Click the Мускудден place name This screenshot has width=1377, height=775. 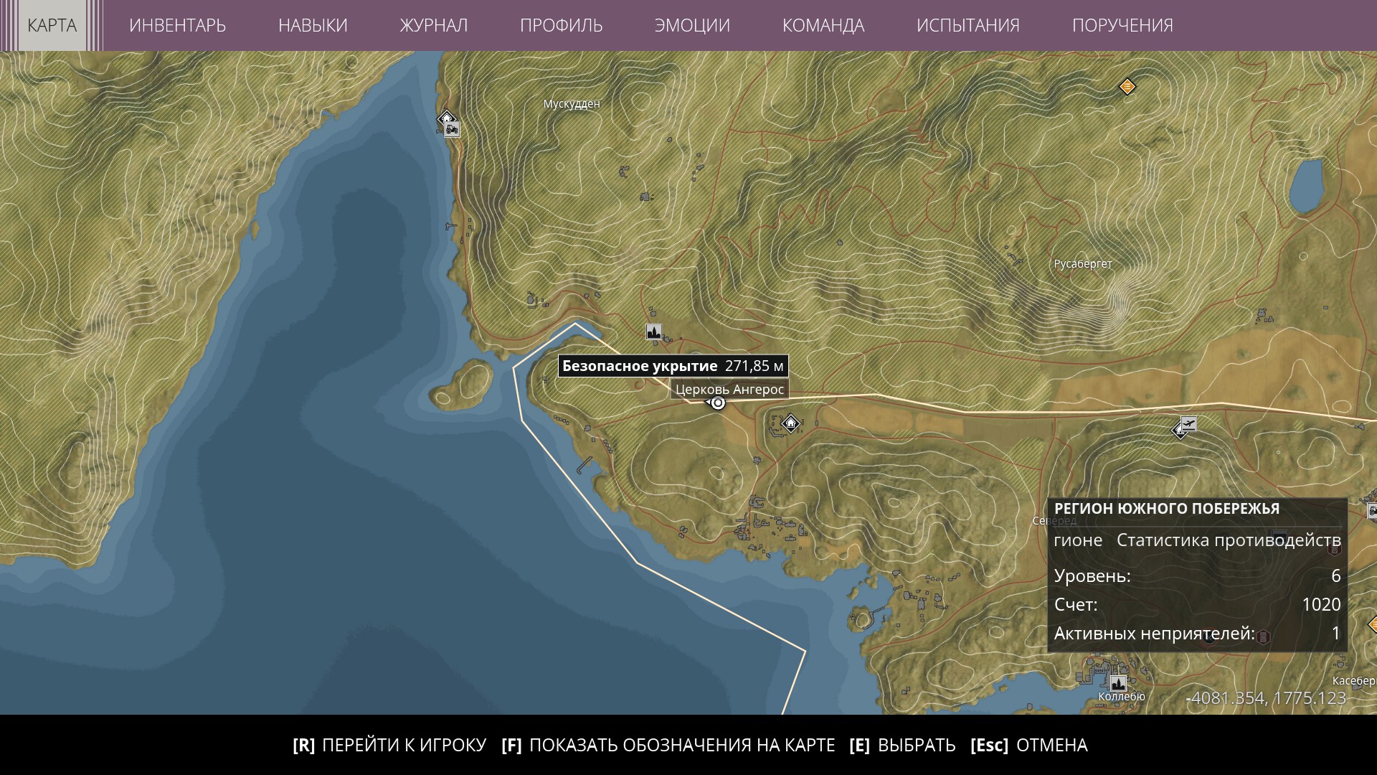(x=572, y=104)
